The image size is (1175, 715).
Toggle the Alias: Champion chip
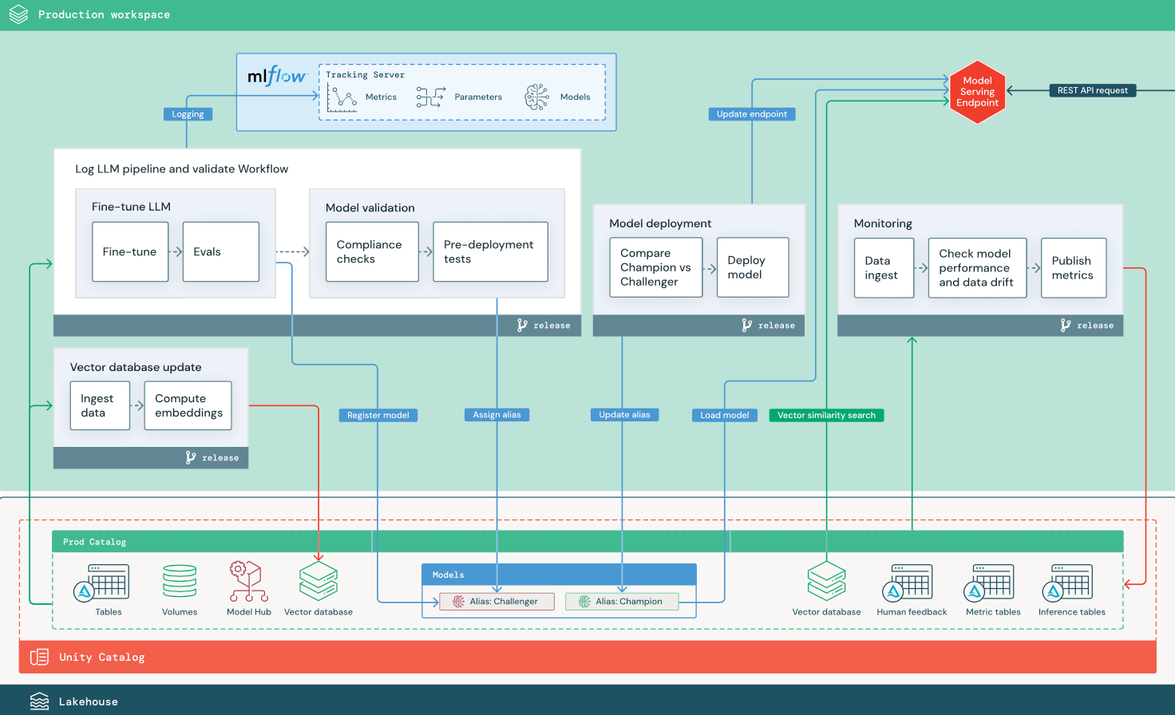(x=621, y=601)
